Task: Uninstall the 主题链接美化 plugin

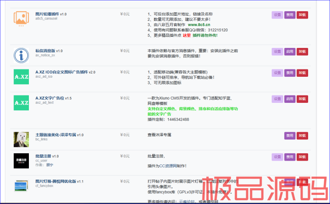Action: point(302,136)
